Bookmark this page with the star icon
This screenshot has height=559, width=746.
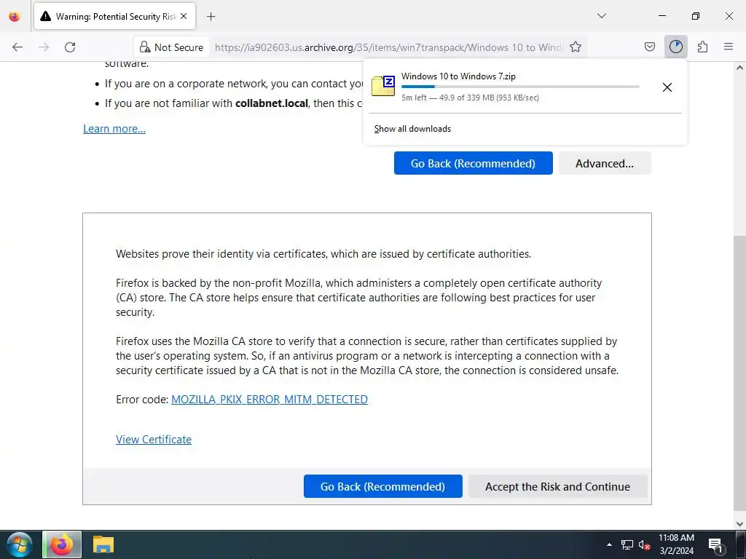coord(576,47)
